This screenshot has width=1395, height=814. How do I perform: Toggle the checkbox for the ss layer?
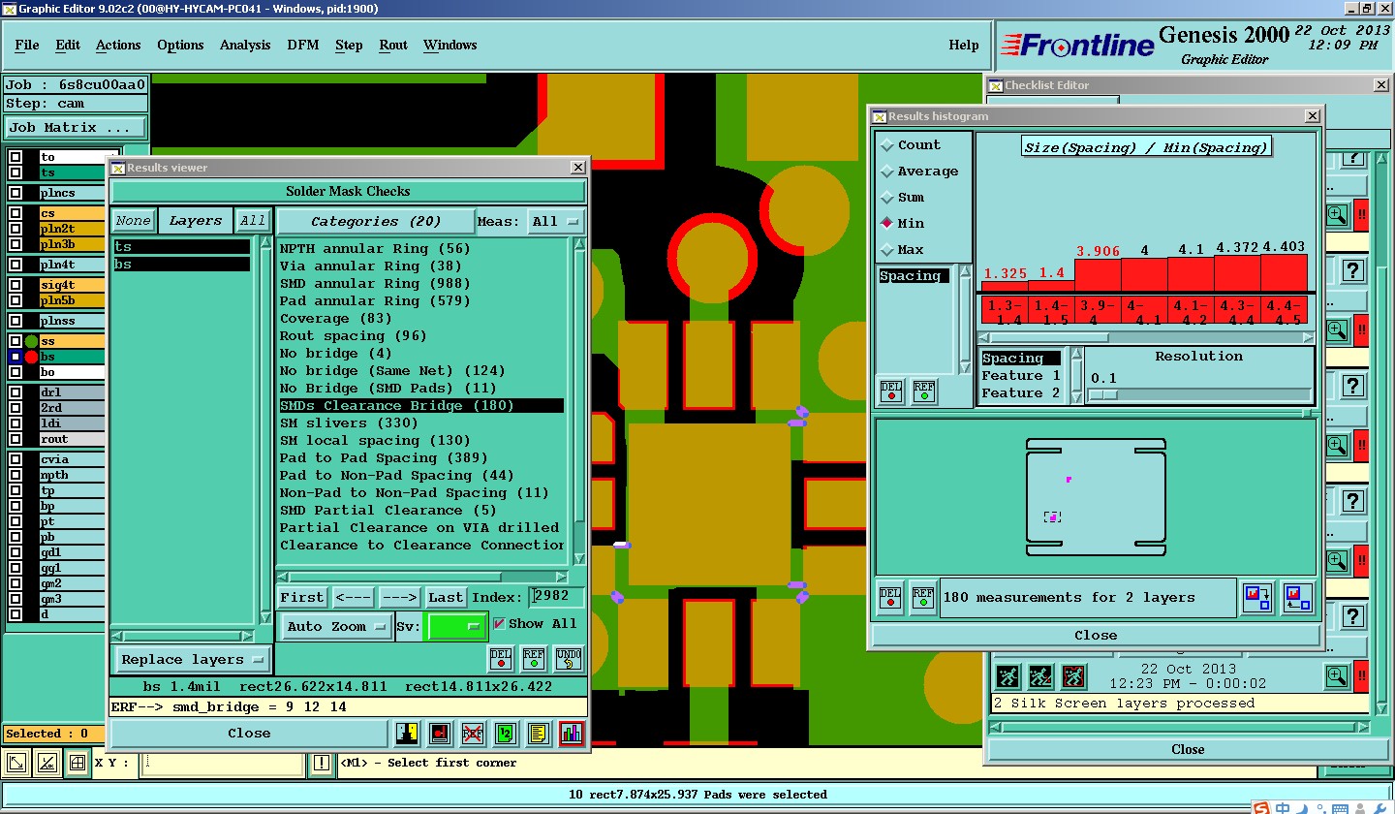click(15, 341)
